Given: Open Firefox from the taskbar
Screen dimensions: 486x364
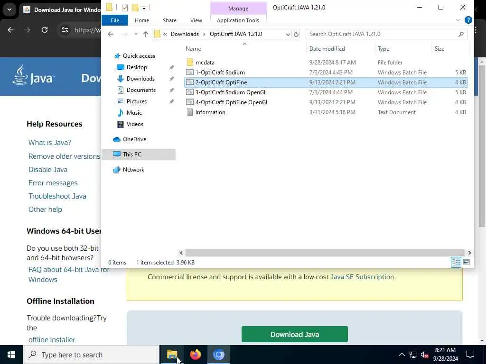Looking at the screenshot, I should pyautogui.click(x=195, y=355).
